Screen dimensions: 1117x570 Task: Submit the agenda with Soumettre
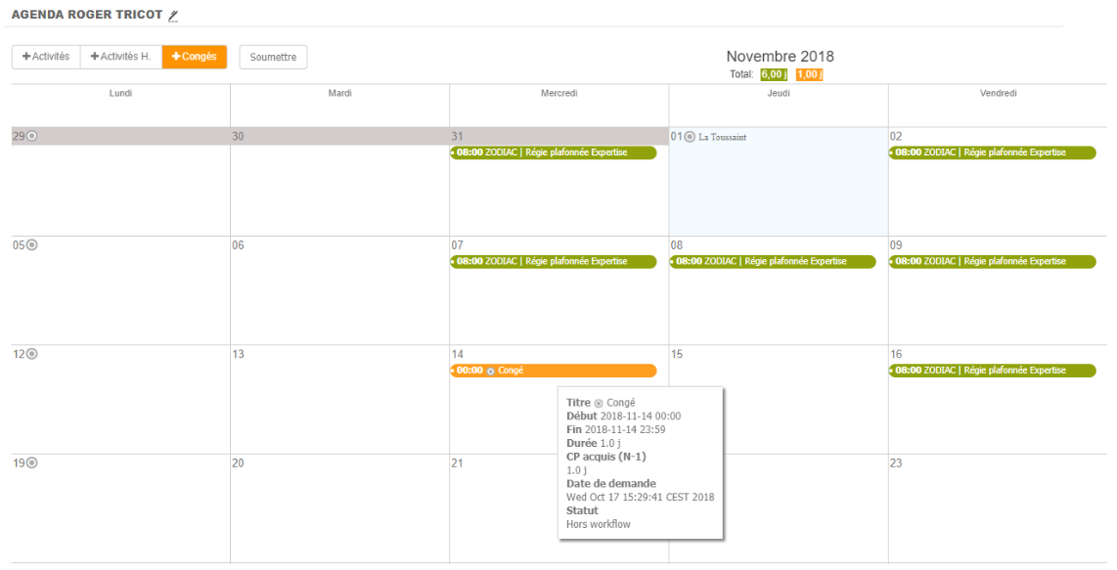273,57
